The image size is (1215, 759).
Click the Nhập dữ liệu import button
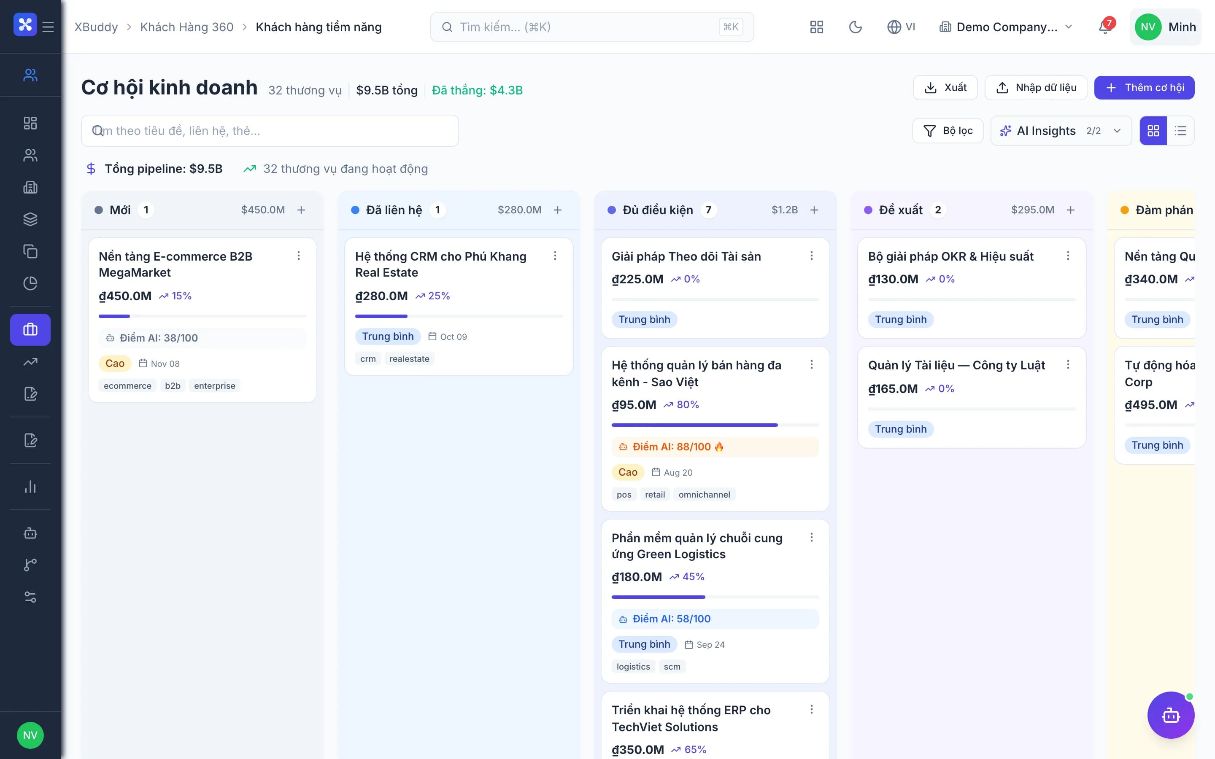coord(1036,88)
